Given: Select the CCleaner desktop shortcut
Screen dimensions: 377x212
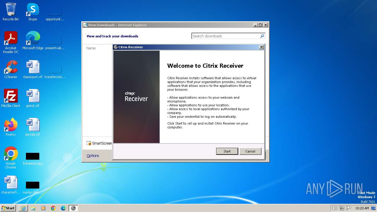Looking at the screenshot, I should tap(11, 69).
